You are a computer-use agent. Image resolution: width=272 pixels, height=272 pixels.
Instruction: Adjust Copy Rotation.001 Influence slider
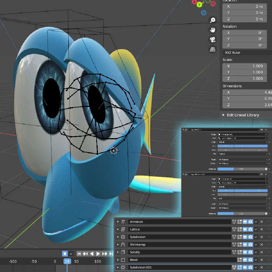[241, 214]
